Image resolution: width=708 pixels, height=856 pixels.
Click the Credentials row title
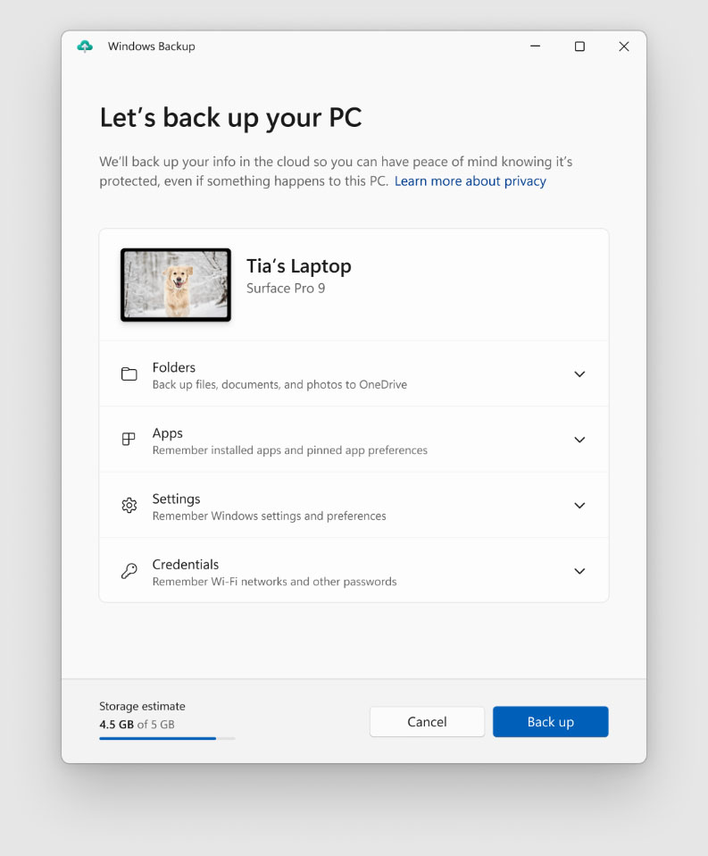pyautogui.click(x=186, y=565)
